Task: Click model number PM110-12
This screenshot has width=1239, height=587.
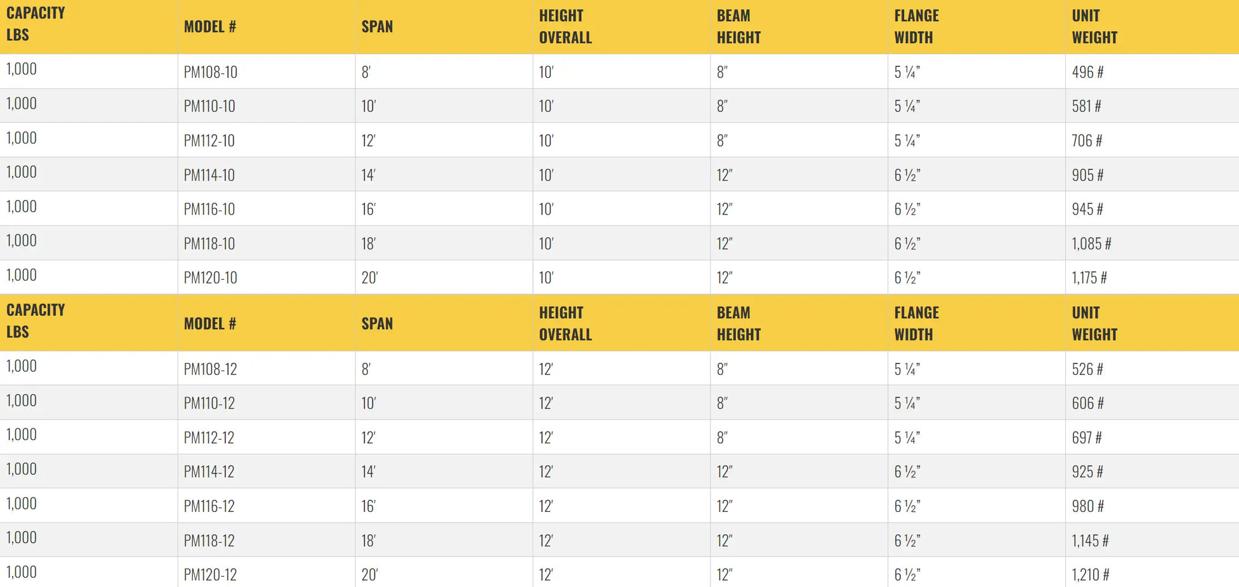Action: click(x=209, y=404)
